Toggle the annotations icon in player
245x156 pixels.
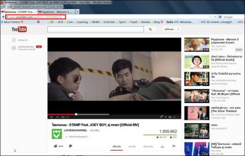[x=161, y=117]
